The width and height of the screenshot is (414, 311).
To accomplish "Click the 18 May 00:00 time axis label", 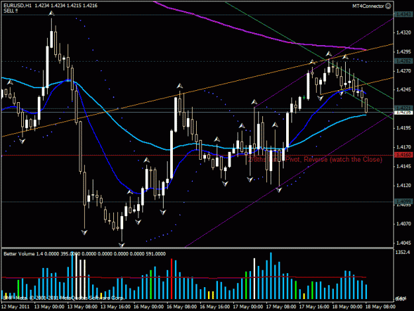I will [x=347, y=306].
